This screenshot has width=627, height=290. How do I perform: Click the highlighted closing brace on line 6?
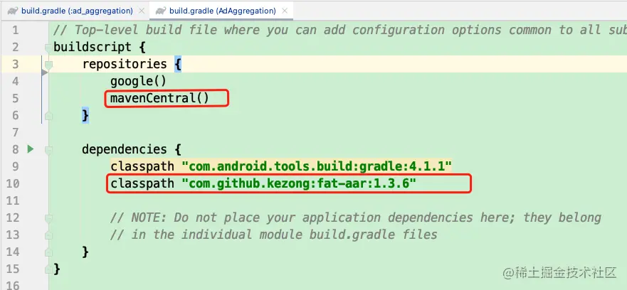(x=85, y=115)
